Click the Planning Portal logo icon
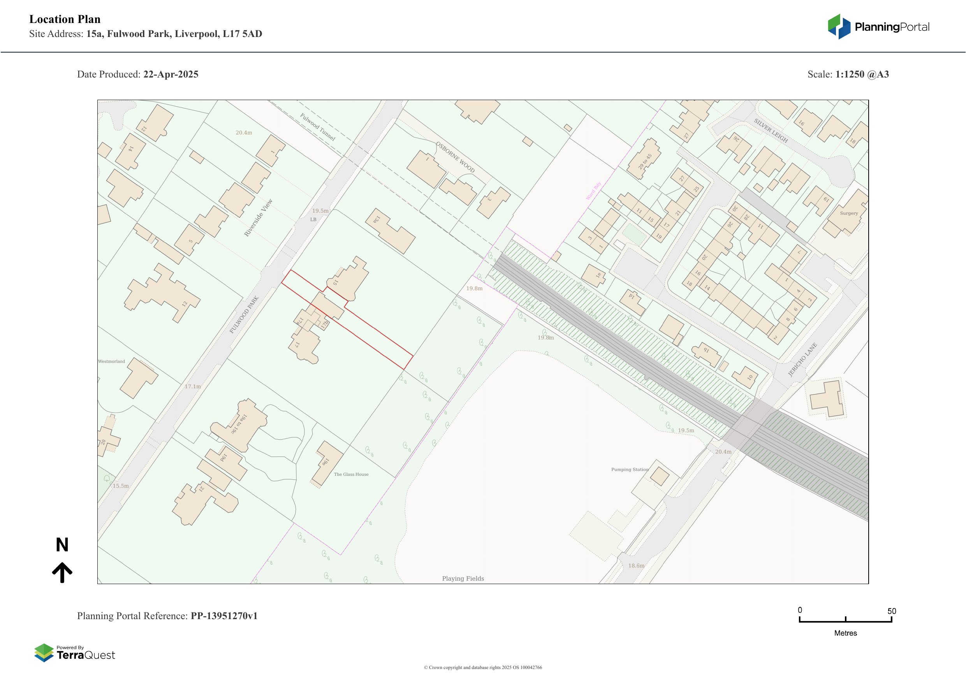The image size is (966, 683). pyautogui.click(x=839, y=26)
